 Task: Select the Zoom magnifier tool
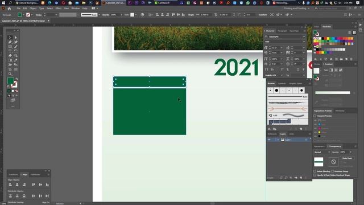(10, 74)
